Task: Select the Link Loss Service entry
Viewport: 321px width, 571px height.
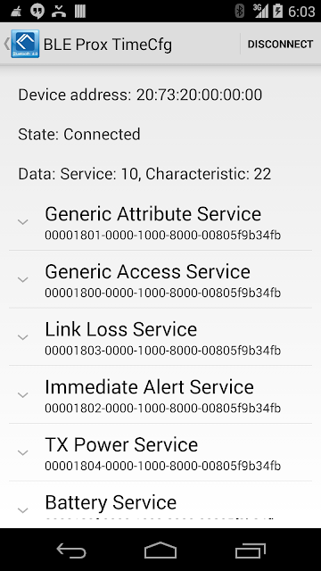Action: pos(160,337)
